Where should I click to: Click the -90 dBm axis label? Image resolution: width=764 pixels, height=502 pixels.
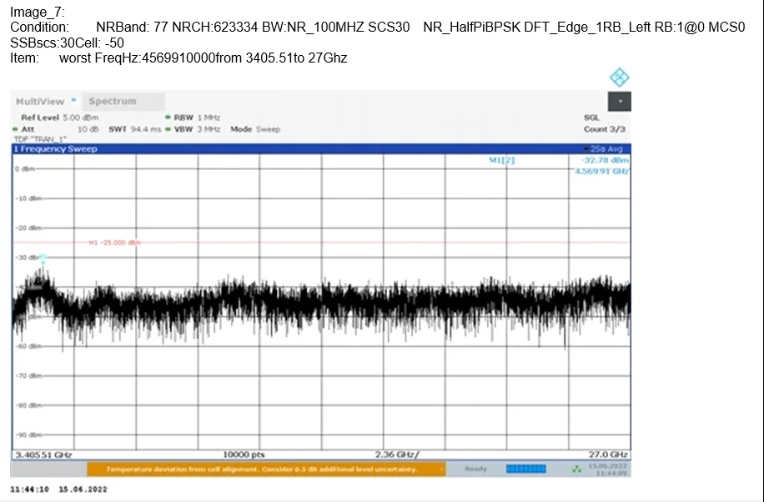coord(28,434)
